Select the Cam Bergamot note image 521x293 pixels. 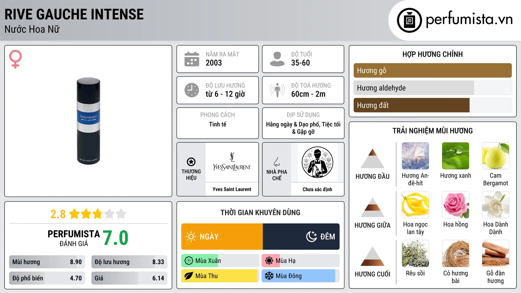(496, 156)
